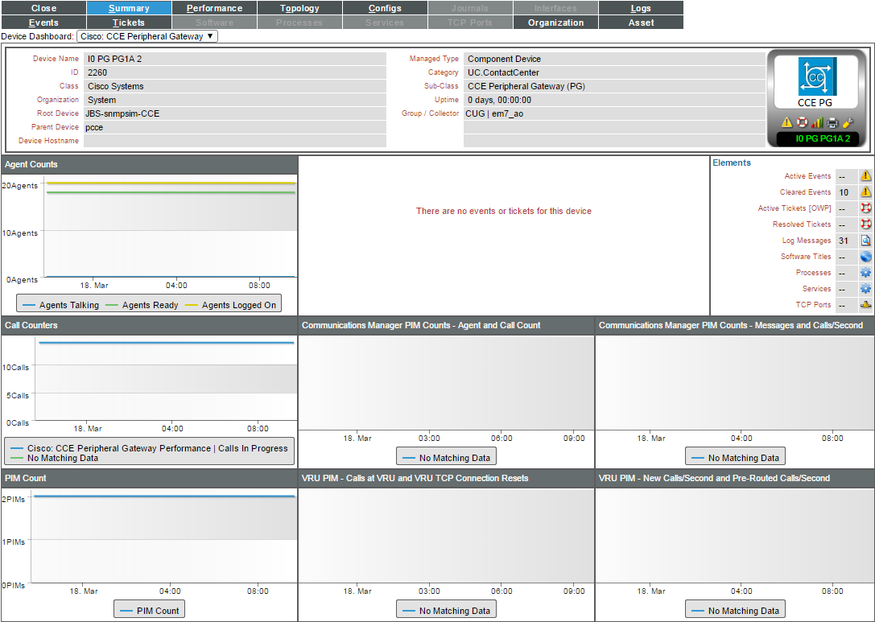Image resolution: width=875 pixels, height=622 pixels.
Task: Click the no events or tickets message
Action: coord(503,211)
